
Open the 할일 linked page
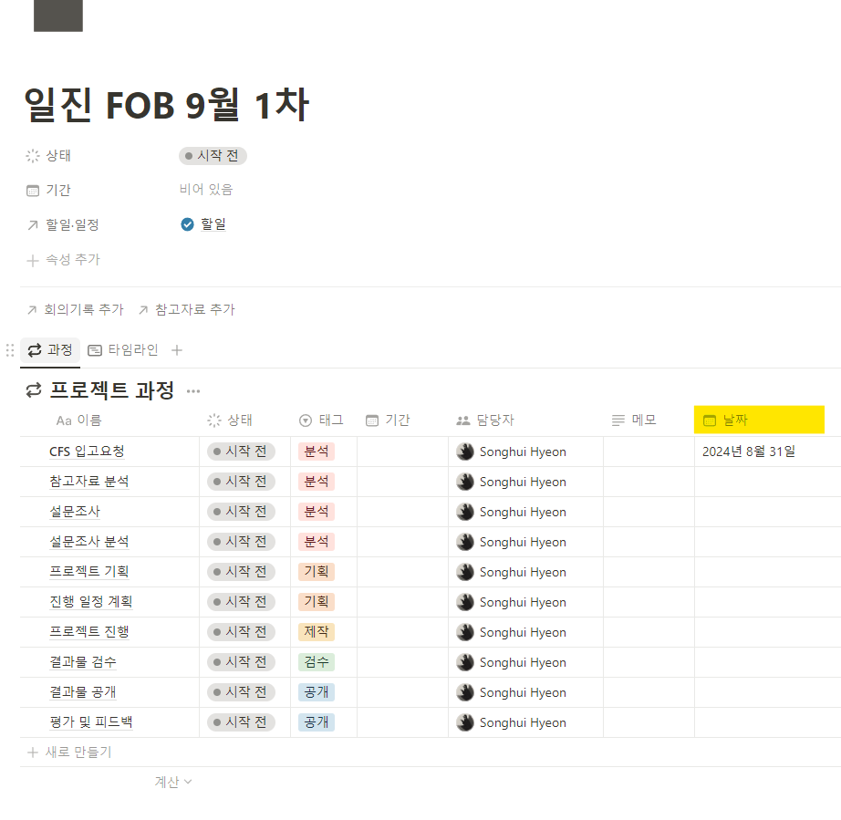(213, 224)
